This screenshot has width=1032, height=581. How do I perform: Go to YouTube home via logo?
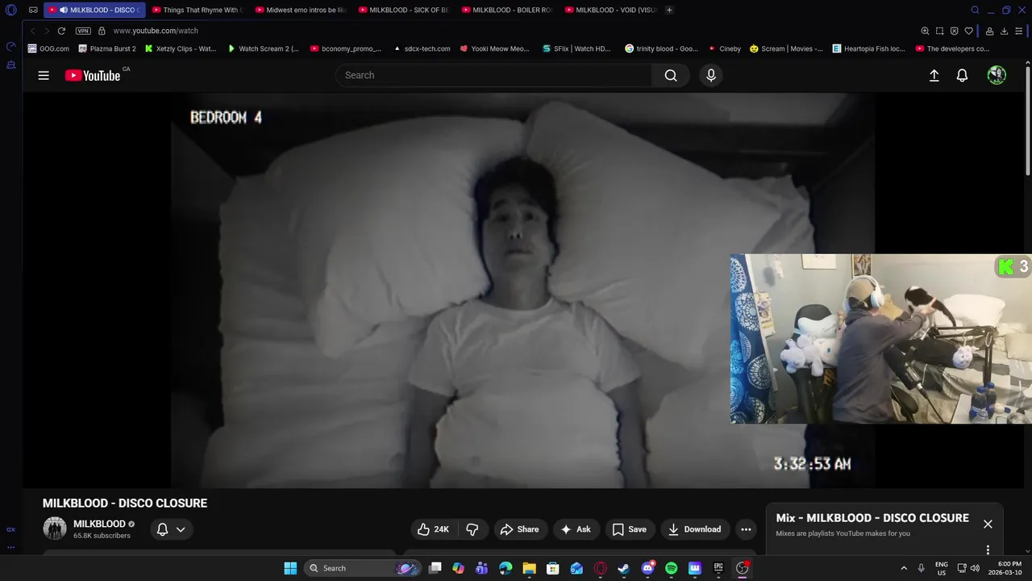coord(93,75)
